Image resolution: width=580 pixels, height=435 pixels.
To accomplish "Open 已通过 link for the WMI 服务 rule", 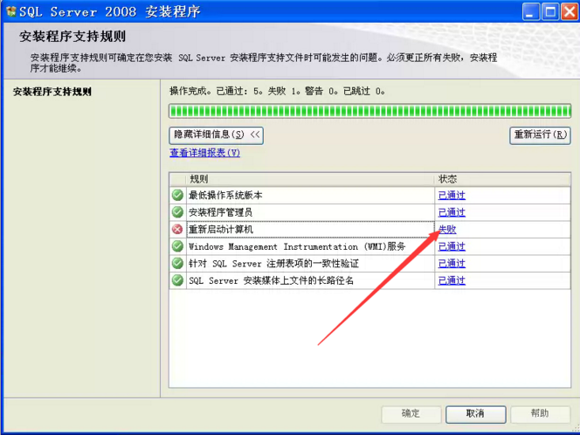I will click(x=451, y=246).
